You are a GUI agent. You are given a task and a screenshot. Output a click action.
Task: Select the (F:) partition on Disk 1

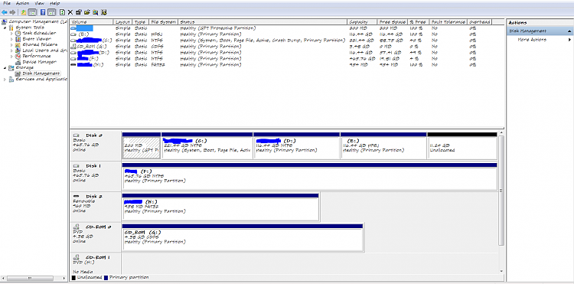click(x=309, y=176)
